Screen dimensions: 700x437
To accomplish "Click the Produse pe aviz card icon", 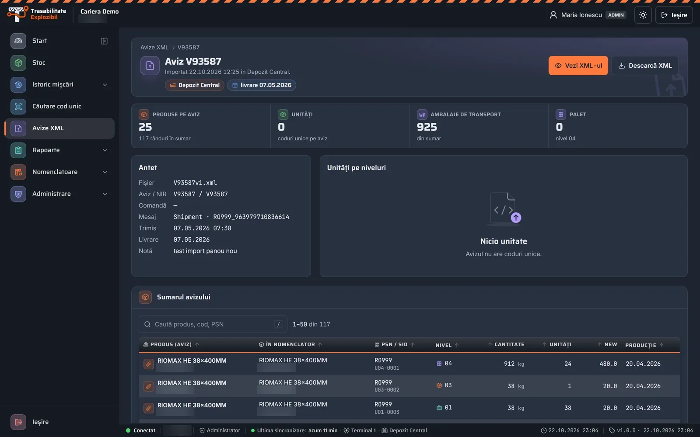I will point(144,114).
